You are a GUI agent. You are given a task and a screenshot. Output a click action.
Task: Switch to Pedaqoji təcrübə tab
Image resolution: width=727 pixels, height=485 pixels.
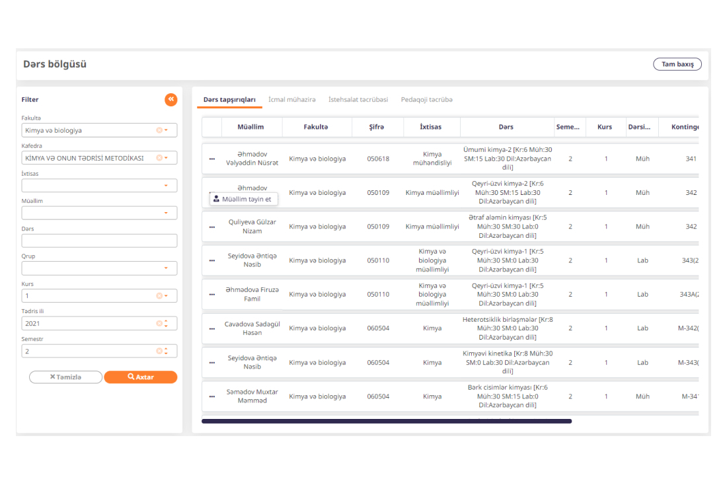pyautogui.click(x=426, y=99)
